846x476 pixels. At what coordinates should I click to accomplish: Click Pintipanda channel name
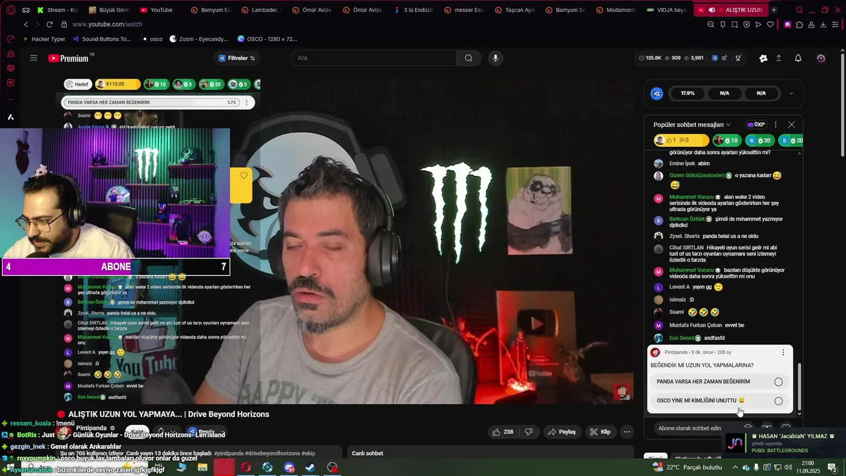click(x=91, y=428)
